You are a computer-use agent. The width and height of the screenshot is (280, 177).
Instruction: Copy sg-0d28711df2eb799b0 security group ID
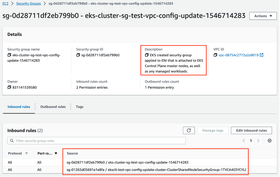78,55
